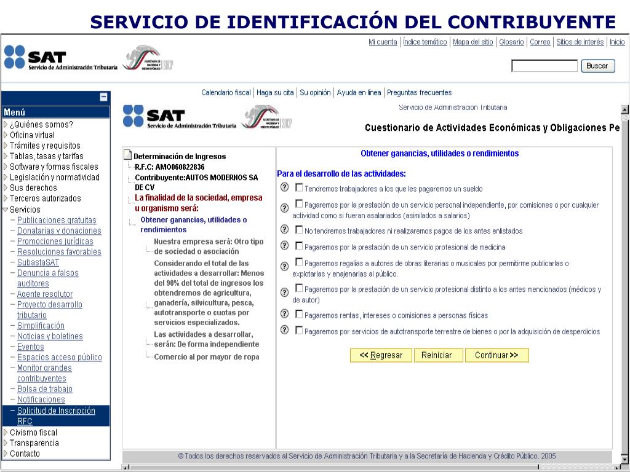
Task: Open help icon for 'Pagaremos rentas, intereses' option
Action: (x=284, y=313)
